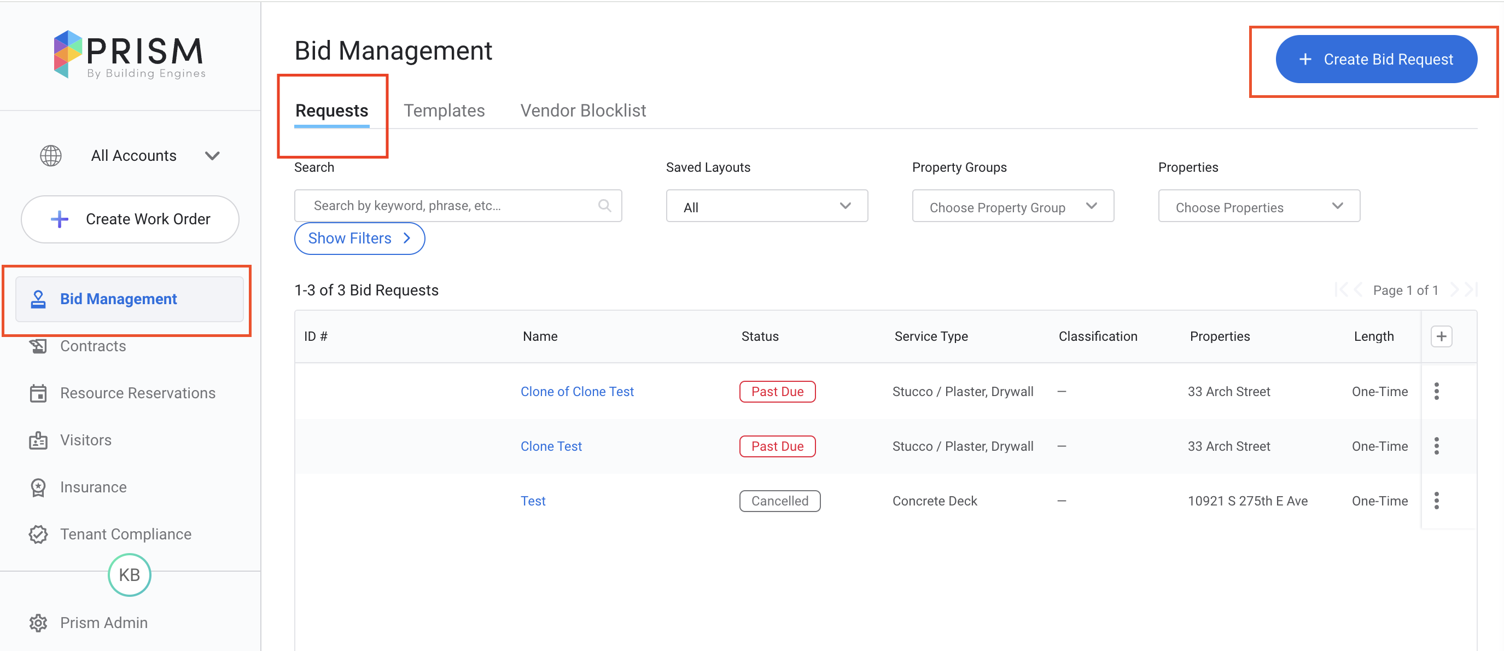Open Choose Property Group dropdown
This screenshot has width=1504, height=651.
pyautogui.click(x=1012, y=207)
